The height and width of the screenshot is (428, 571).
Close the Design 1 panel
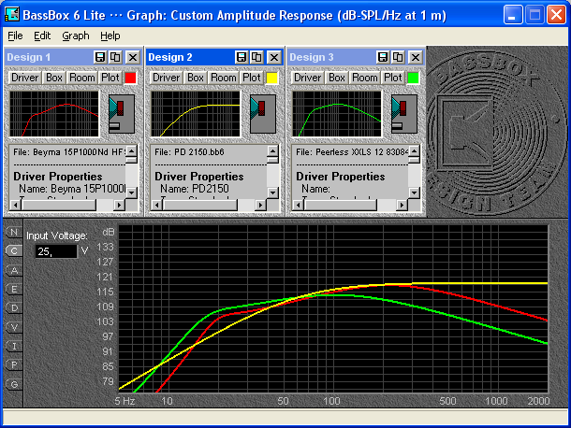[x=133, y=57]
